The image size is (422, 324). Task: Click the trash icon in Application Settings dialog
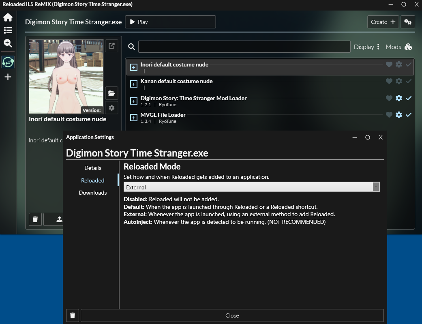point(73,315)
